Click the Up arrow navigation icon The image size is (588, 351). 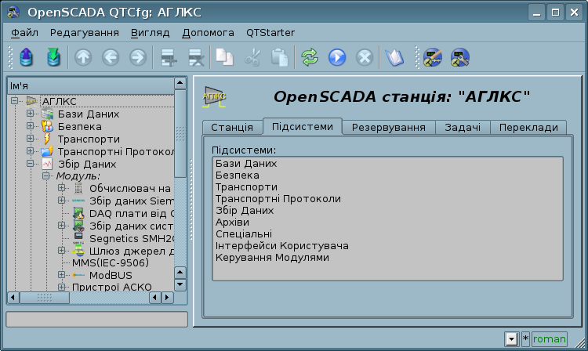coord(82,57)
